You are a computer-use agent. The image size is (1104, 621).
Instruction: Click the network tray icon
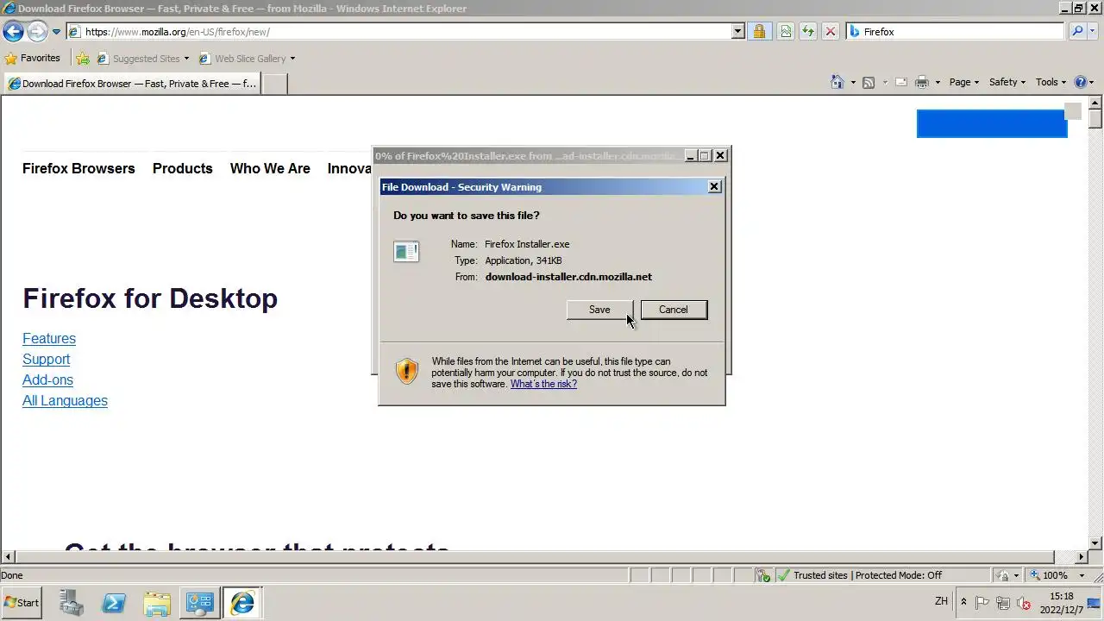[1003, 603]
